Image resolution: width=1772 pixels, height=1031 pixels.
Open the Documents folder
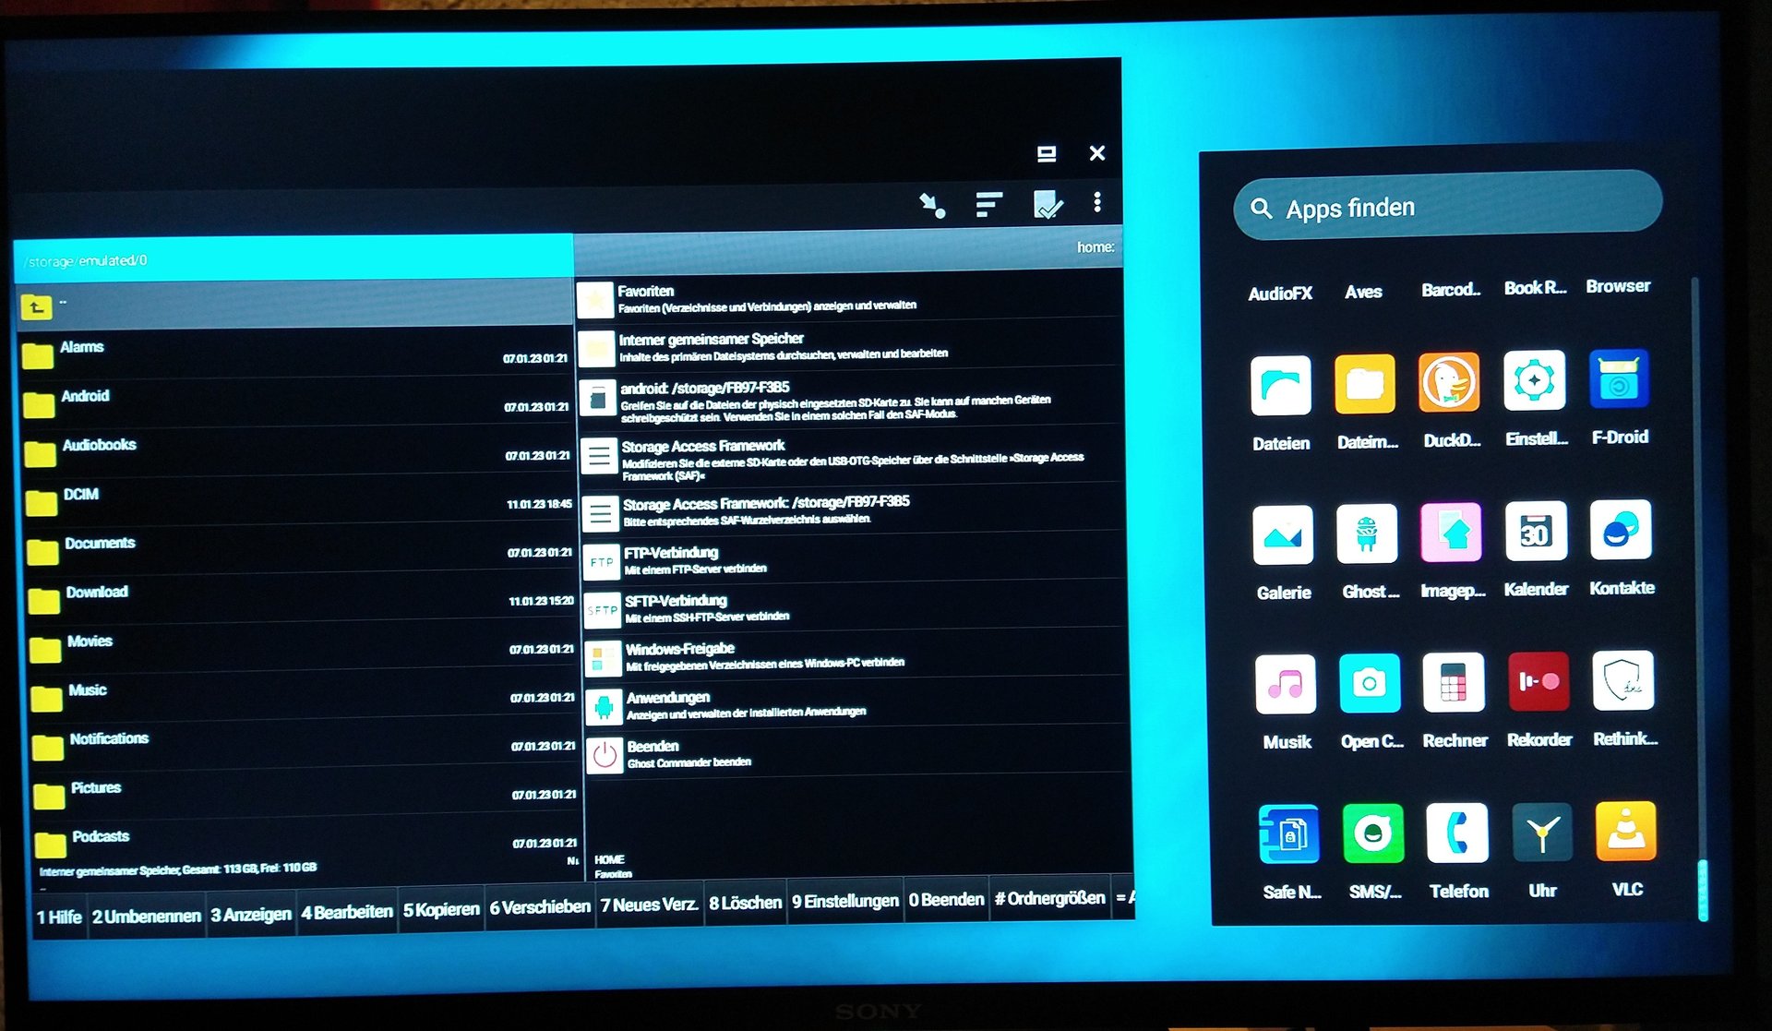point(301,547)
